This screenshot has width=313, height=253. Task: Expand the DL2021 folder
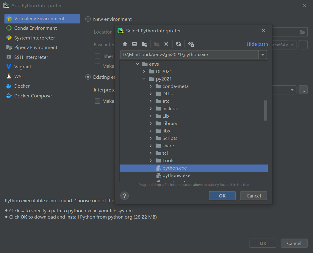[144, 71]
